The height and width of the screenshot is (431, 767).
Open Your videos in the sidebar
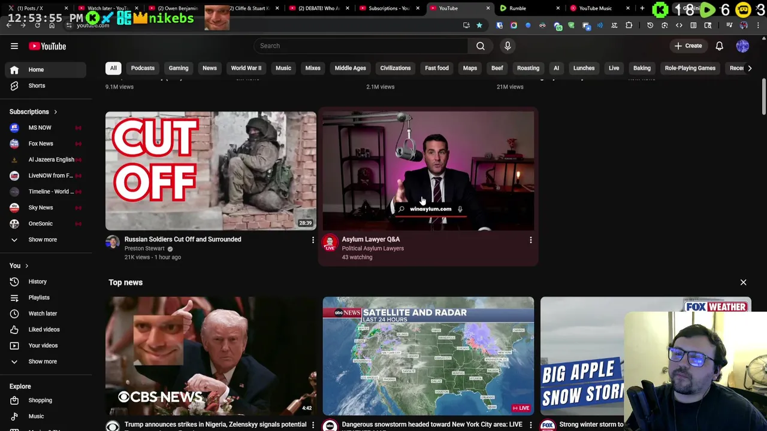[46, 345]
